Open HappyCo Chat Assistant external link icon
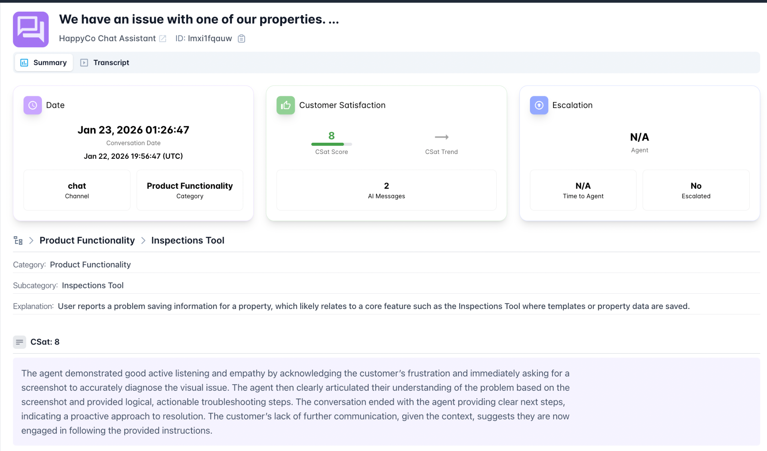Screen dimensions: 767x451 163,39
